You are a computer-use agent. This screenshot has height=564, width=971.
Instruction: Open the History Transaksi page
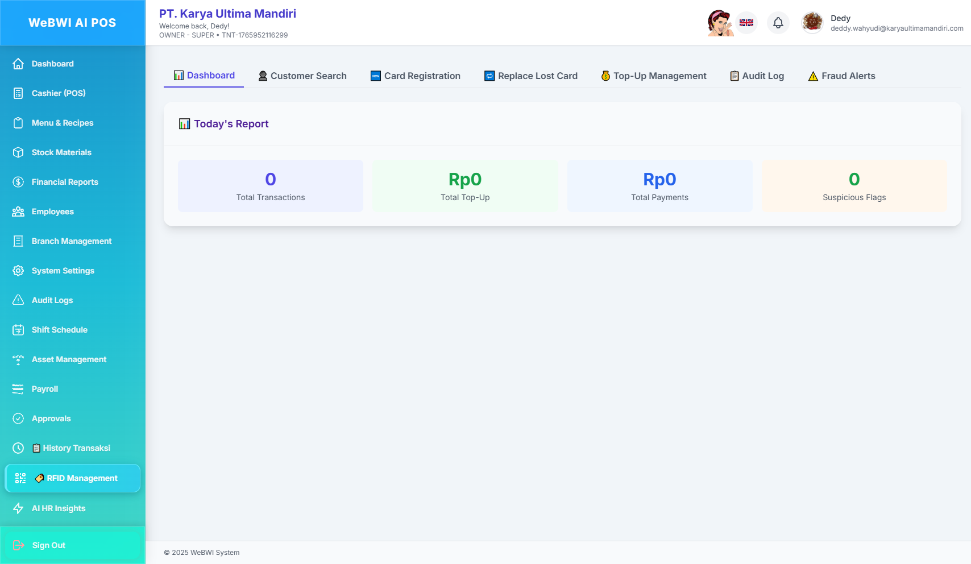coord(76,448)
